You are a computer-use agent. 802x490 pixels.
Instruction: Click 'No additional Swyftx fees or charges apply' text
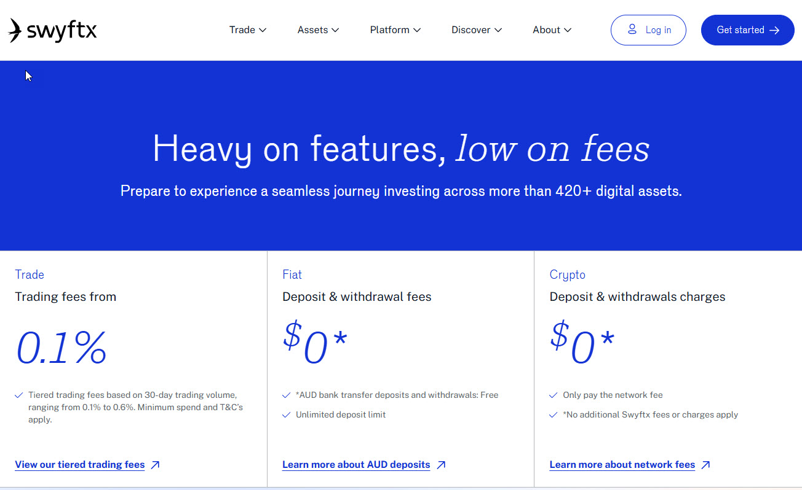coord(651,414)
